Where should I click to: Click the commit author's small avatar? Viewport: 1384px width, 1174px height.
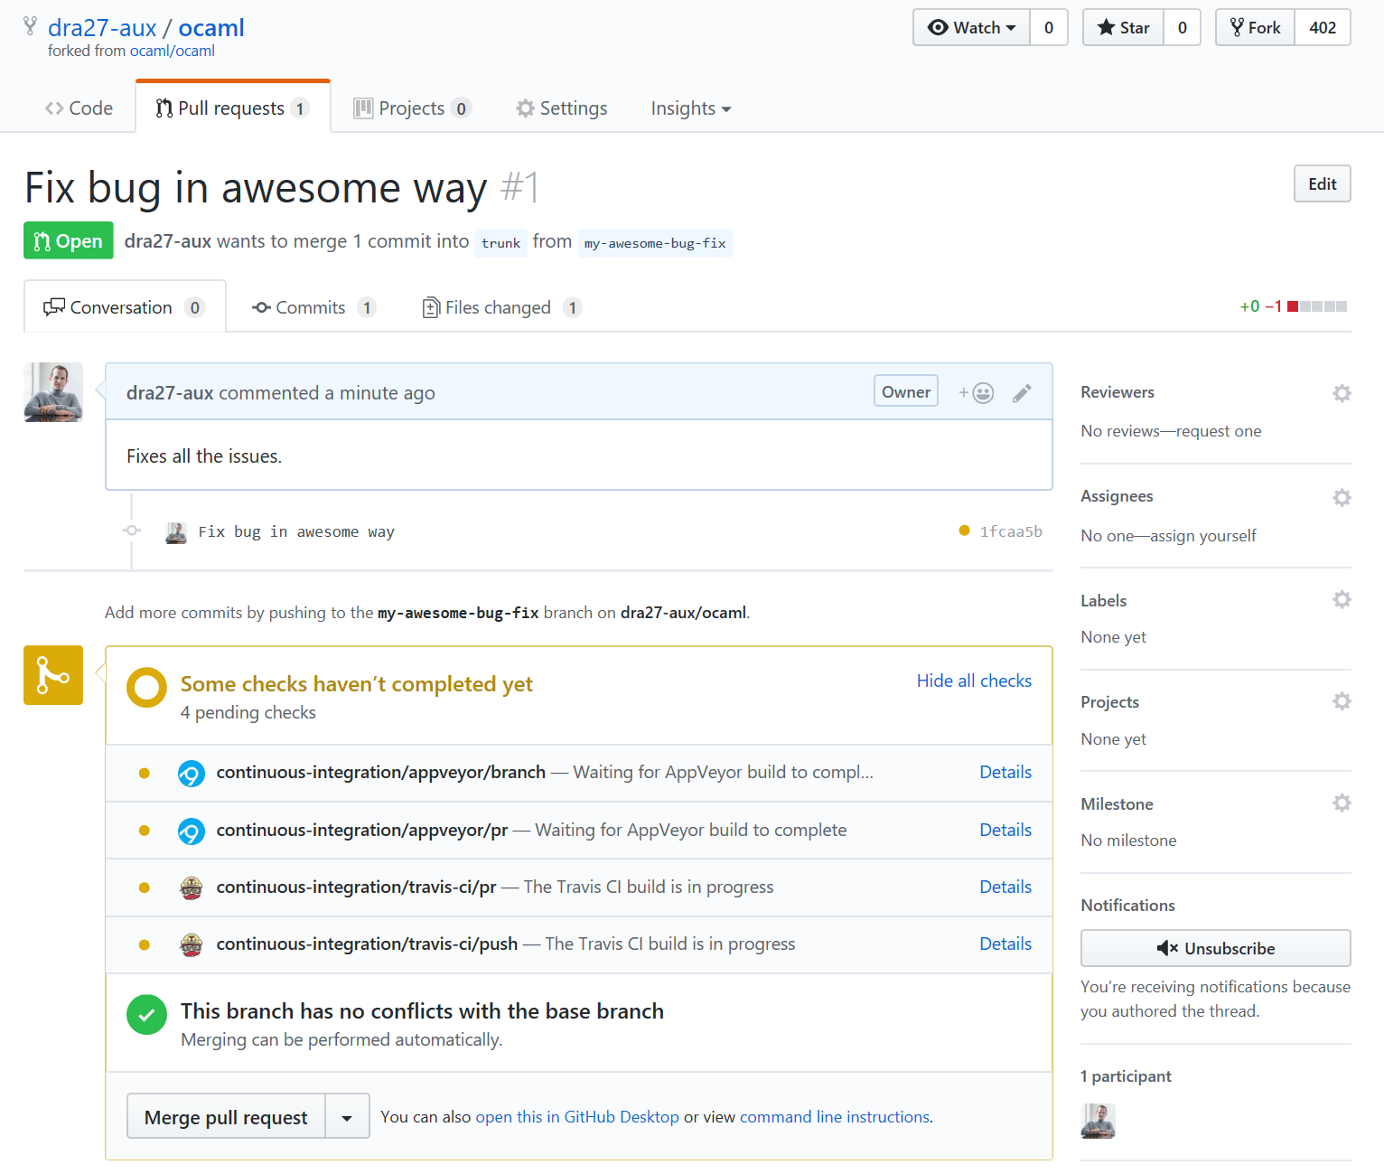[x=176, y=532]
